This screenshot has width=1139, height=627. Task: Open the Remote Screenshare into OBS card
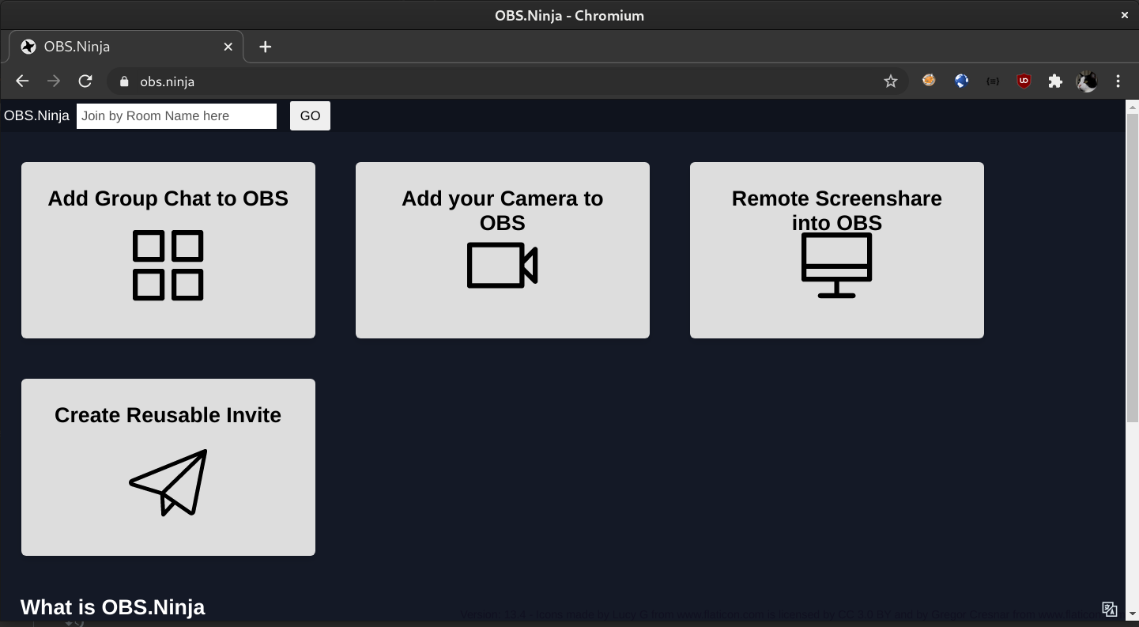pos(837,250)
